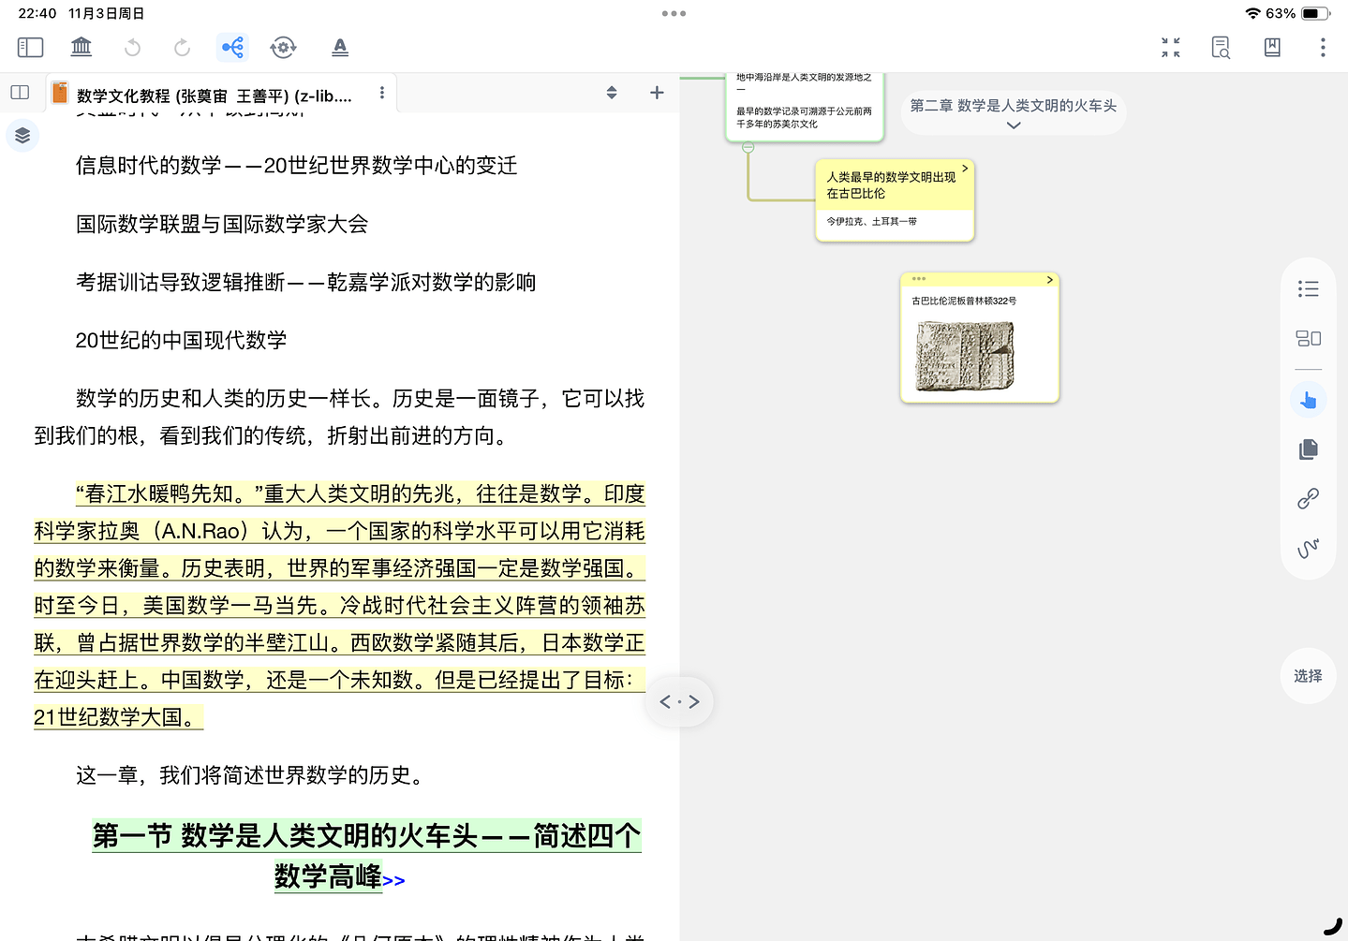Screen dimensions: 1348x941
Task: Select the yellow-highlighted 春江水暖鸭先知 paragraph
Action: 339,605
